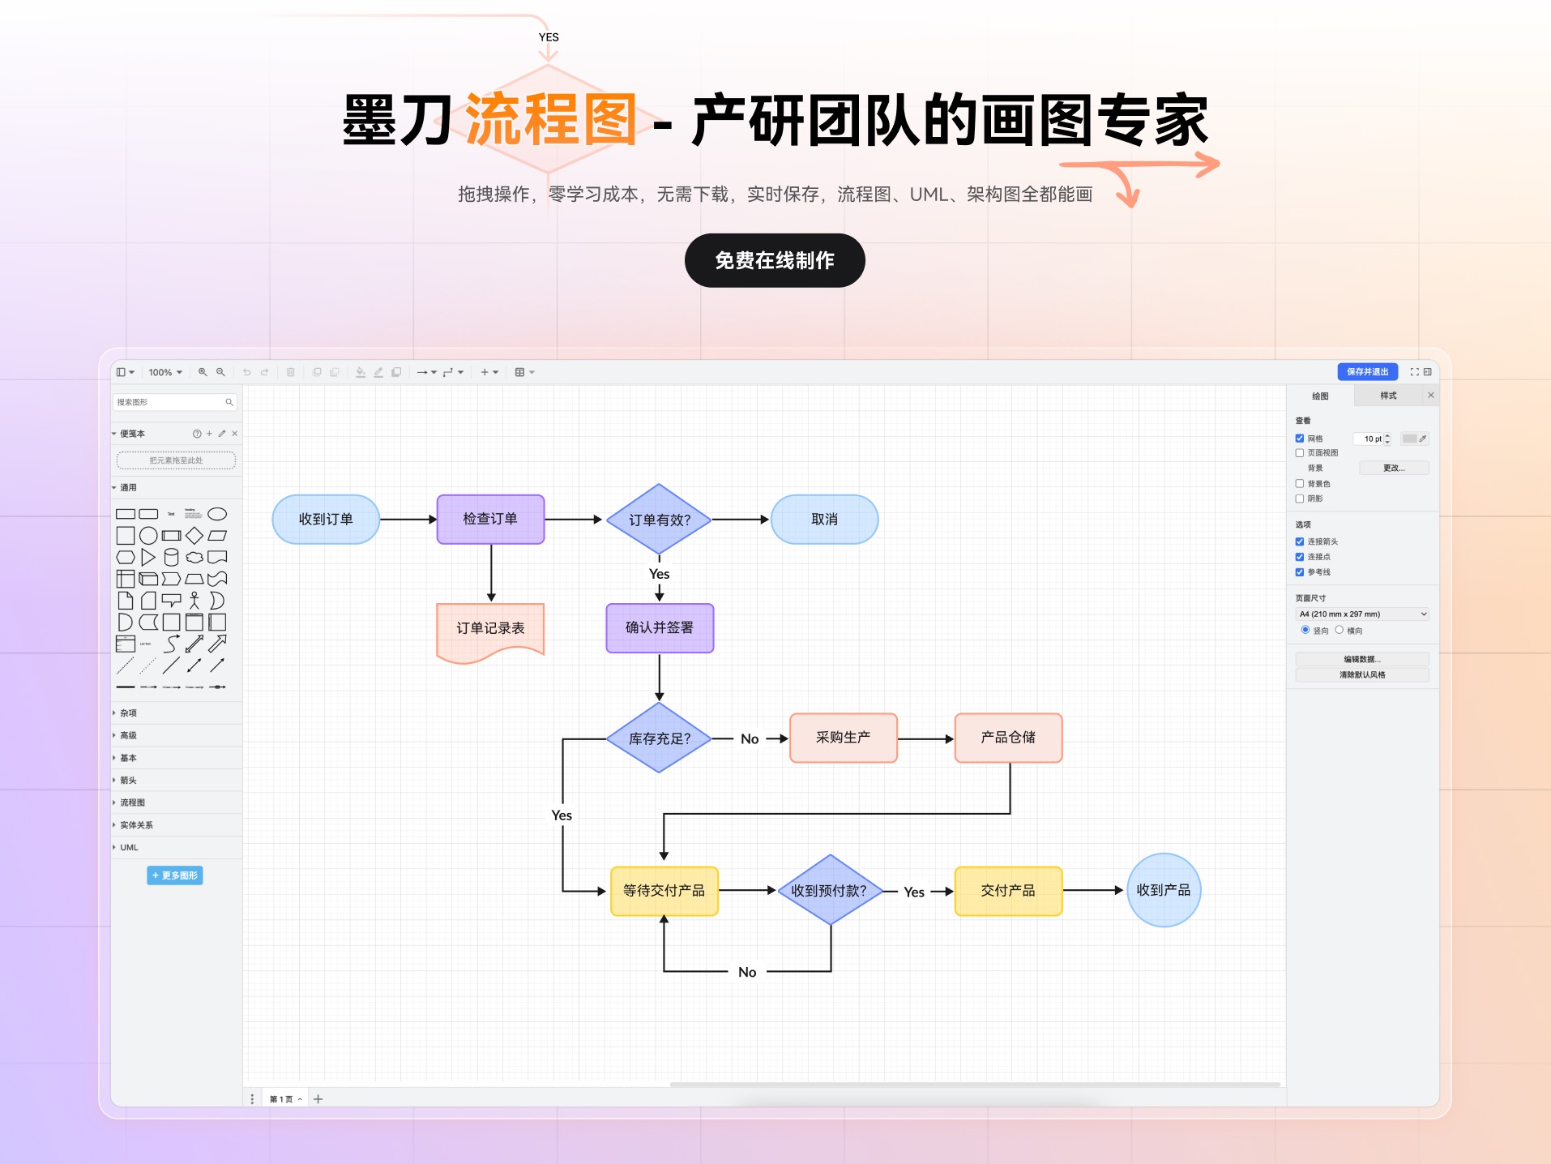This screenshot has height=1164, width=1551.
Task: Click the send to back icon
Action: point(335,372)
